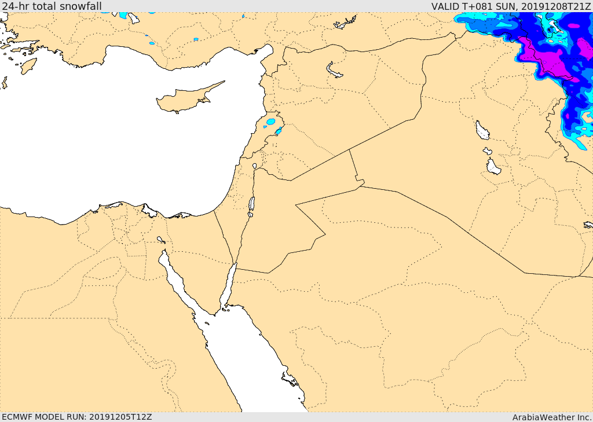Click the 'ArabiaWeather Inc' credit text
This screenshot has height=422, width=593.
click(x=552, y=417)
